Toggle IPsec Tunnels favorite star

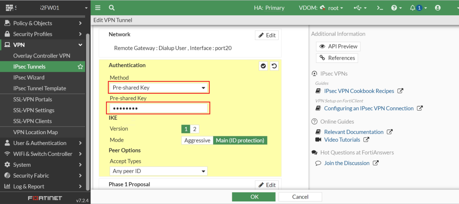80,67
